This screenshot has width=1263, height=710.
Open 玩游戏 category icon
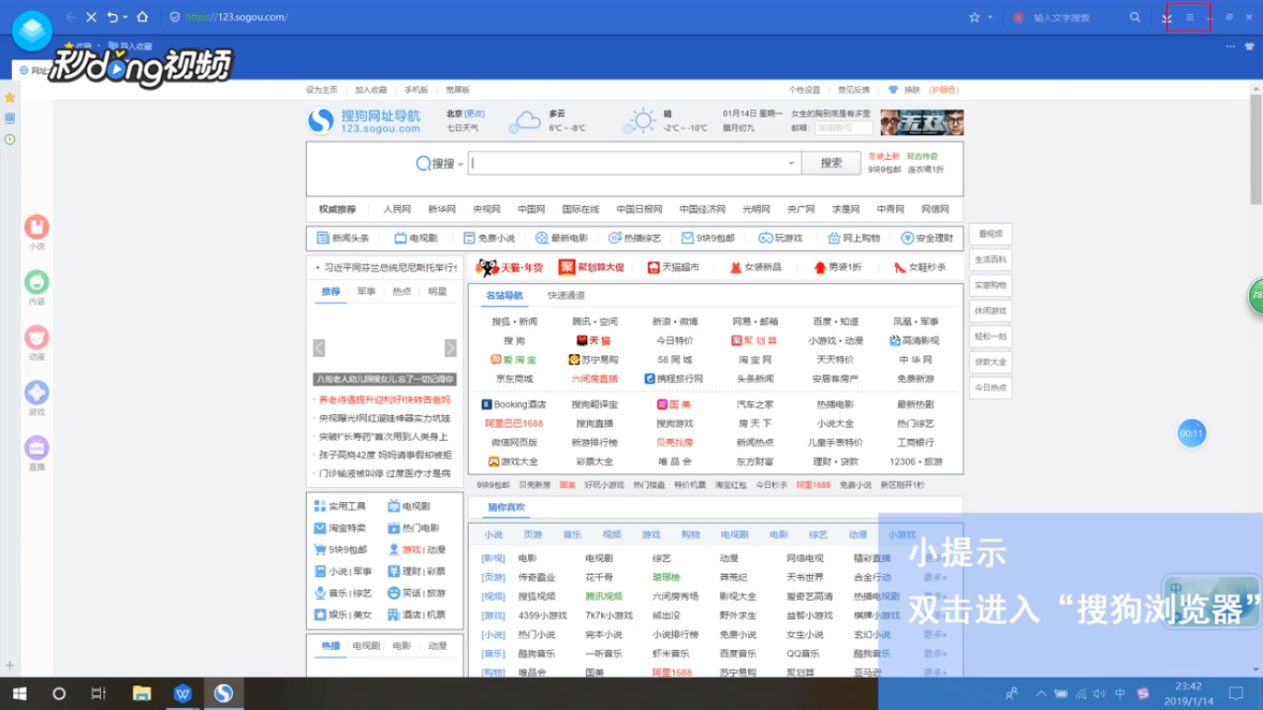(781, 239)
